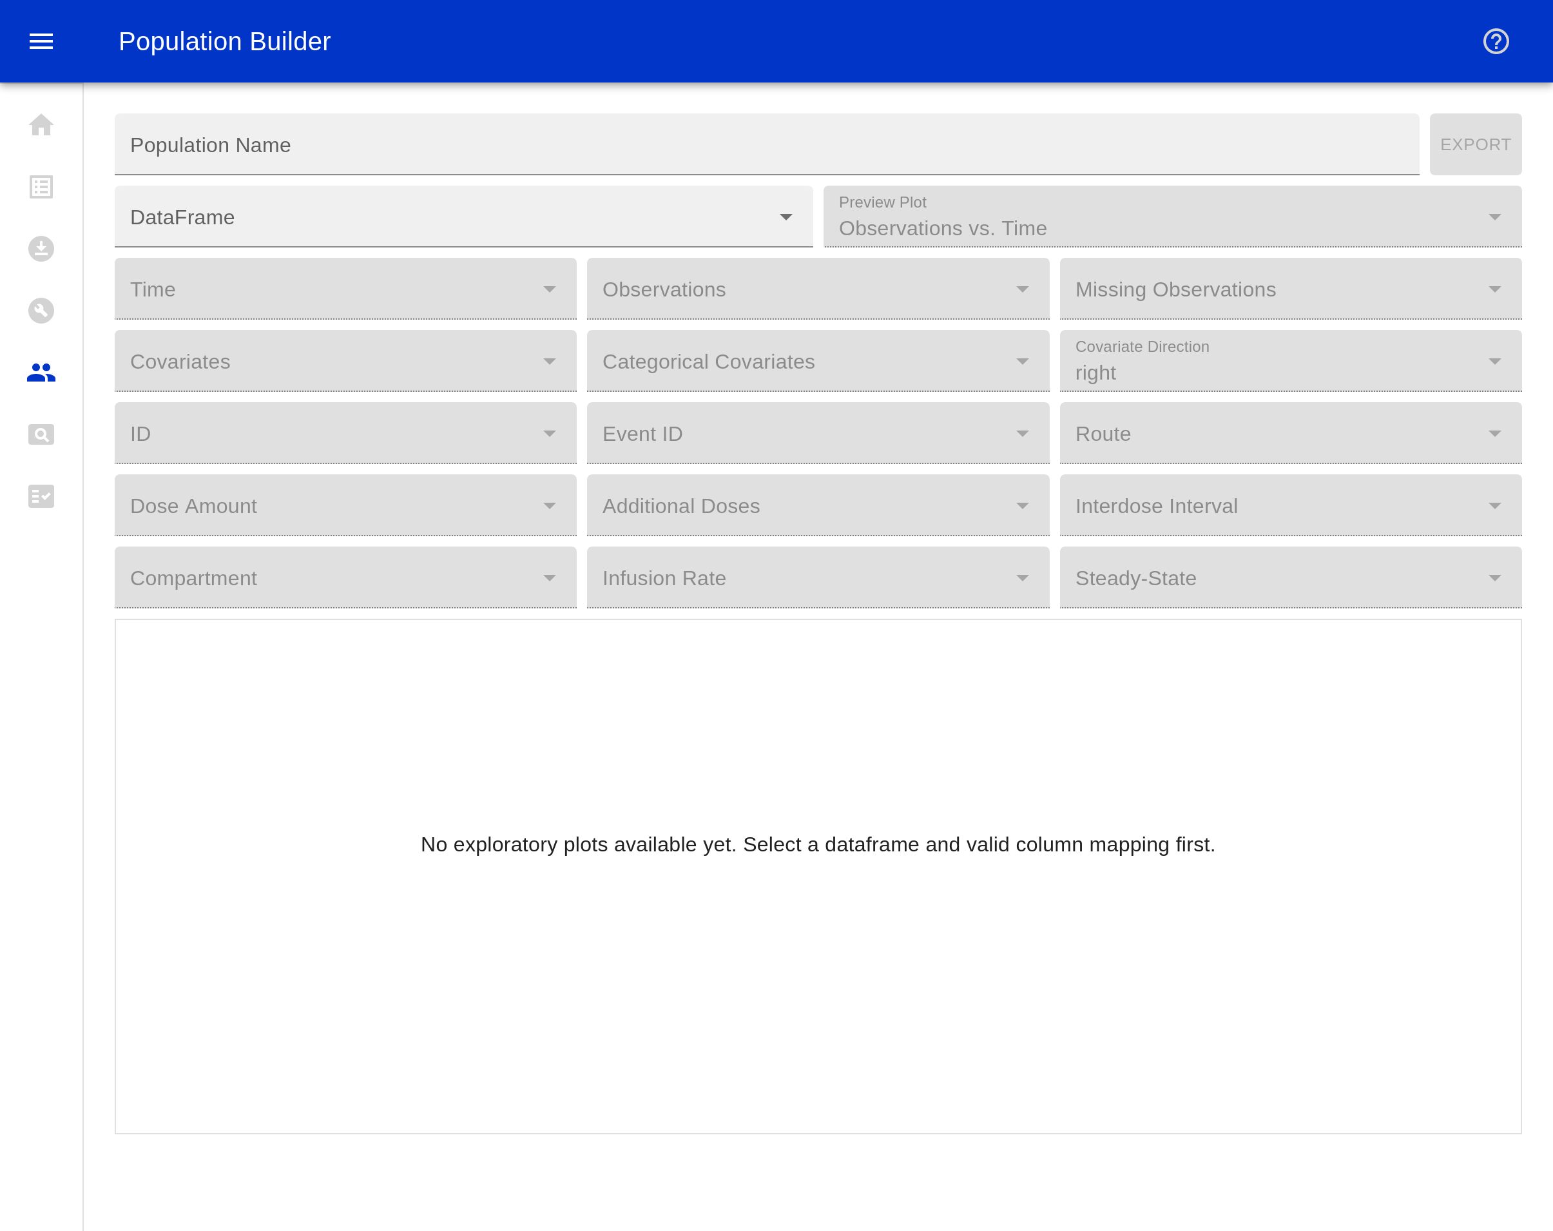
Task: Go to the home page icon
Action: pyautogui.click(x=41, y=125)
